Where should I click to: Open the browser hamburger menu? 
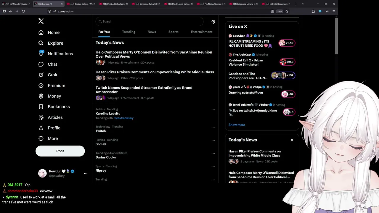pos(334,11)
